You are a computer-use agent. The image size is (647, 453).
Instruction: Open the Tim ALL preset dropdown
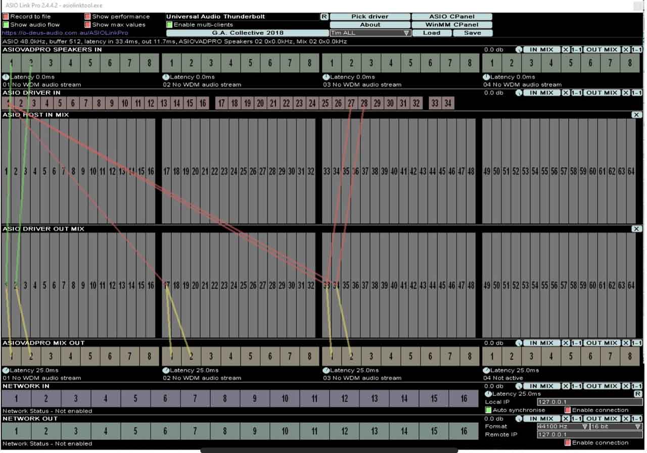pos(370,33)
